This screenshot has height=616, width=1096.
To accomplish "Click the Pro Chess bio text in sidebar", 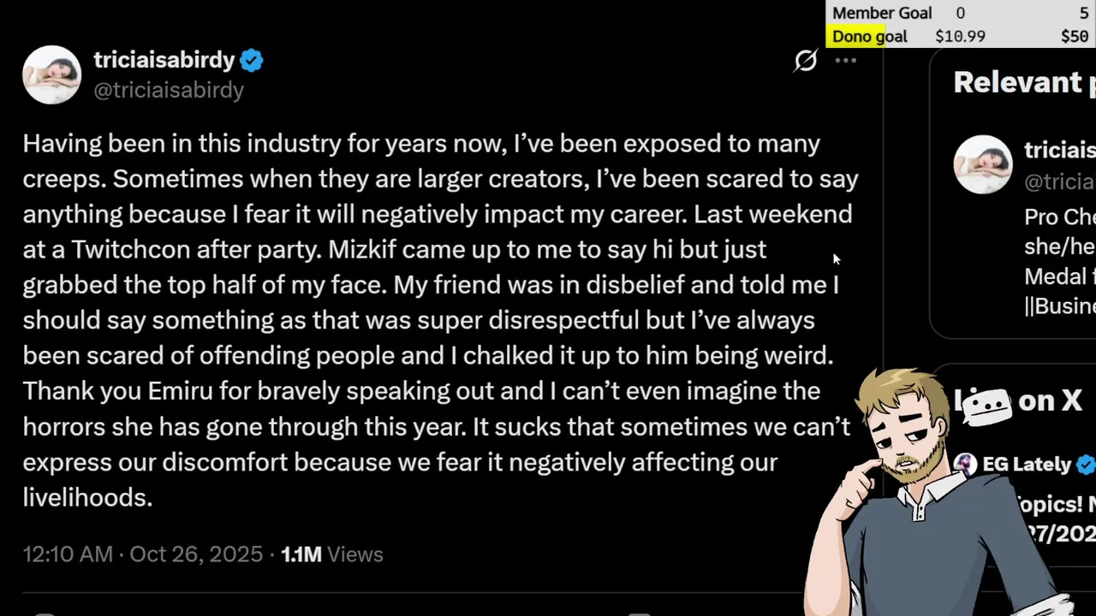I will tap(1059, 217).
